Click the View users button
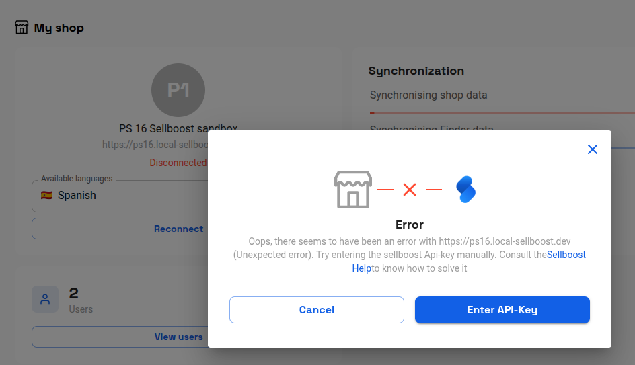Screen dimensions: 635x365 click(x=120, y=337)
